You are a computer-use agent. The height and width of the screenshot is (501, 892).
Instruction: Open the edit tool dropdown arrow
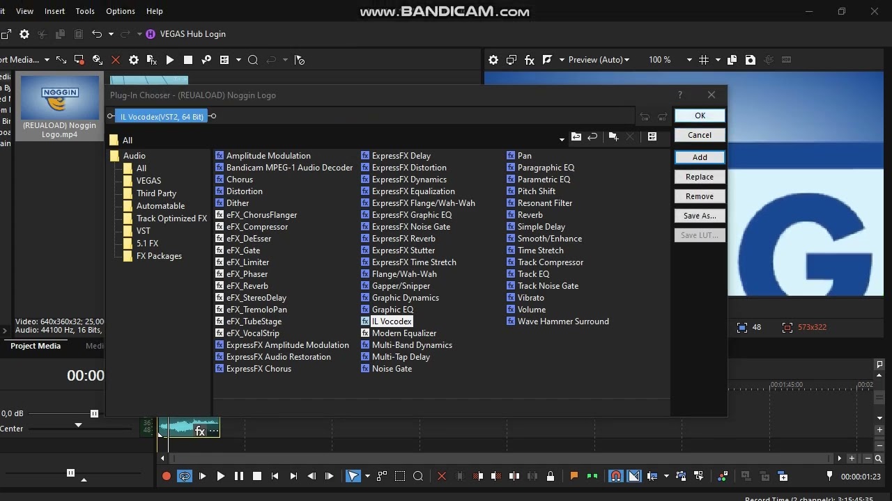coord(367,476)
